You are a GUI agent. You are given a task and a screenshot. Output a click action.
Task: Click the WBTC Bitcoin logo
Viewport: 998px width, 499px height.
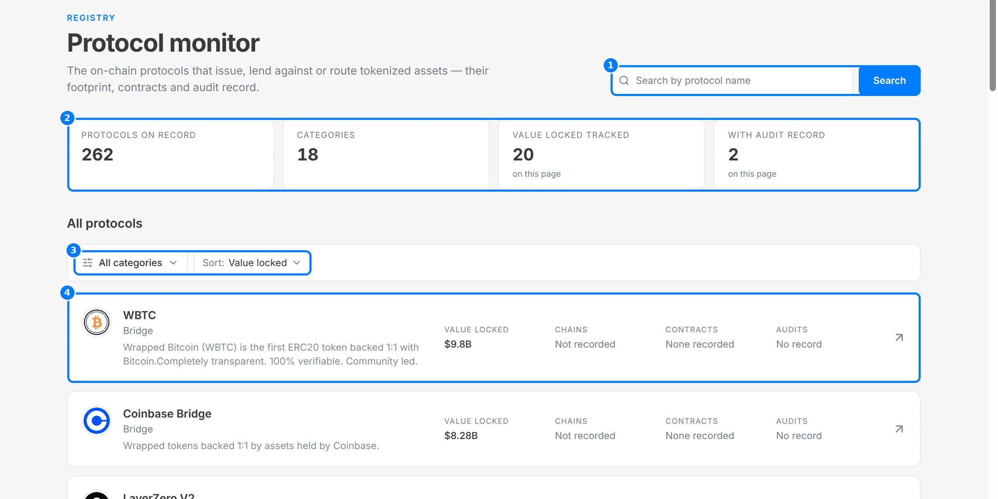tap(96, 322)
